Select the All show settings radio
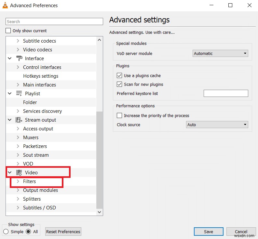This screenshot has height=239, width=258. point(28,232)
